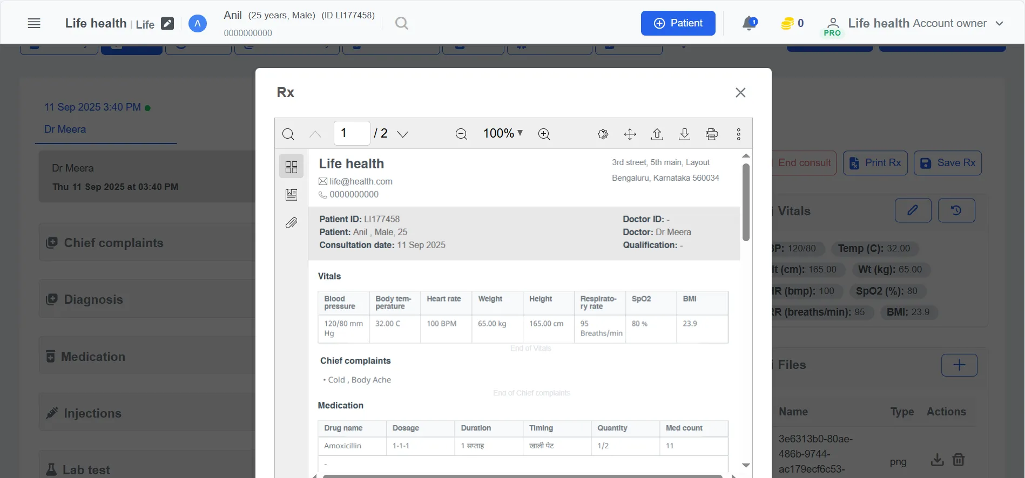
Task: Click the End consult button
Action: click(x=804, y=163)
